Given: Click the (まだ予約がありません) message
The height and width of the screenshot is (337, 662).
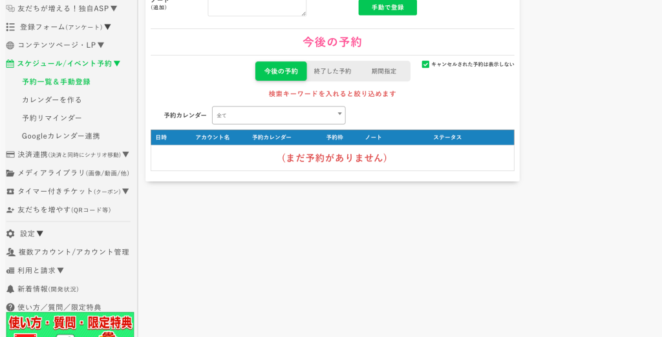Looking at the screenshot, I should [333, 158].
